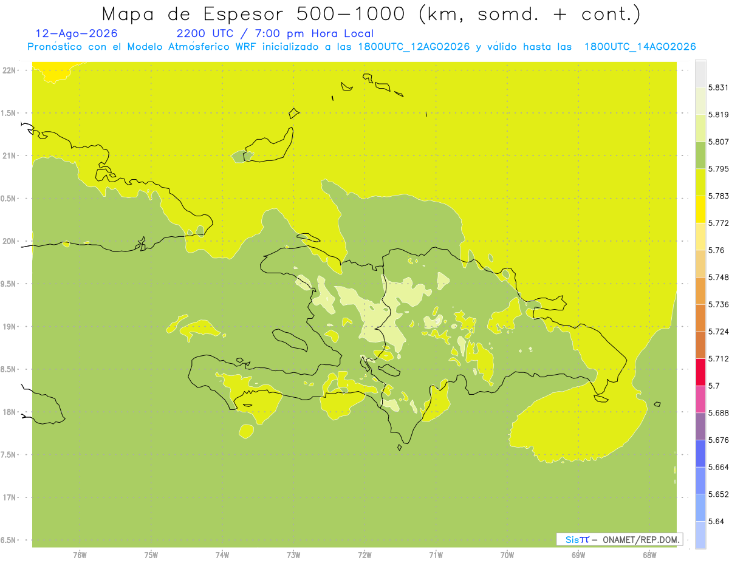The width and height of the screenshot is (729, 563).
Task: Click the yellow-green swatch between 5.783 and 5.795
Action: pos(700,182)
